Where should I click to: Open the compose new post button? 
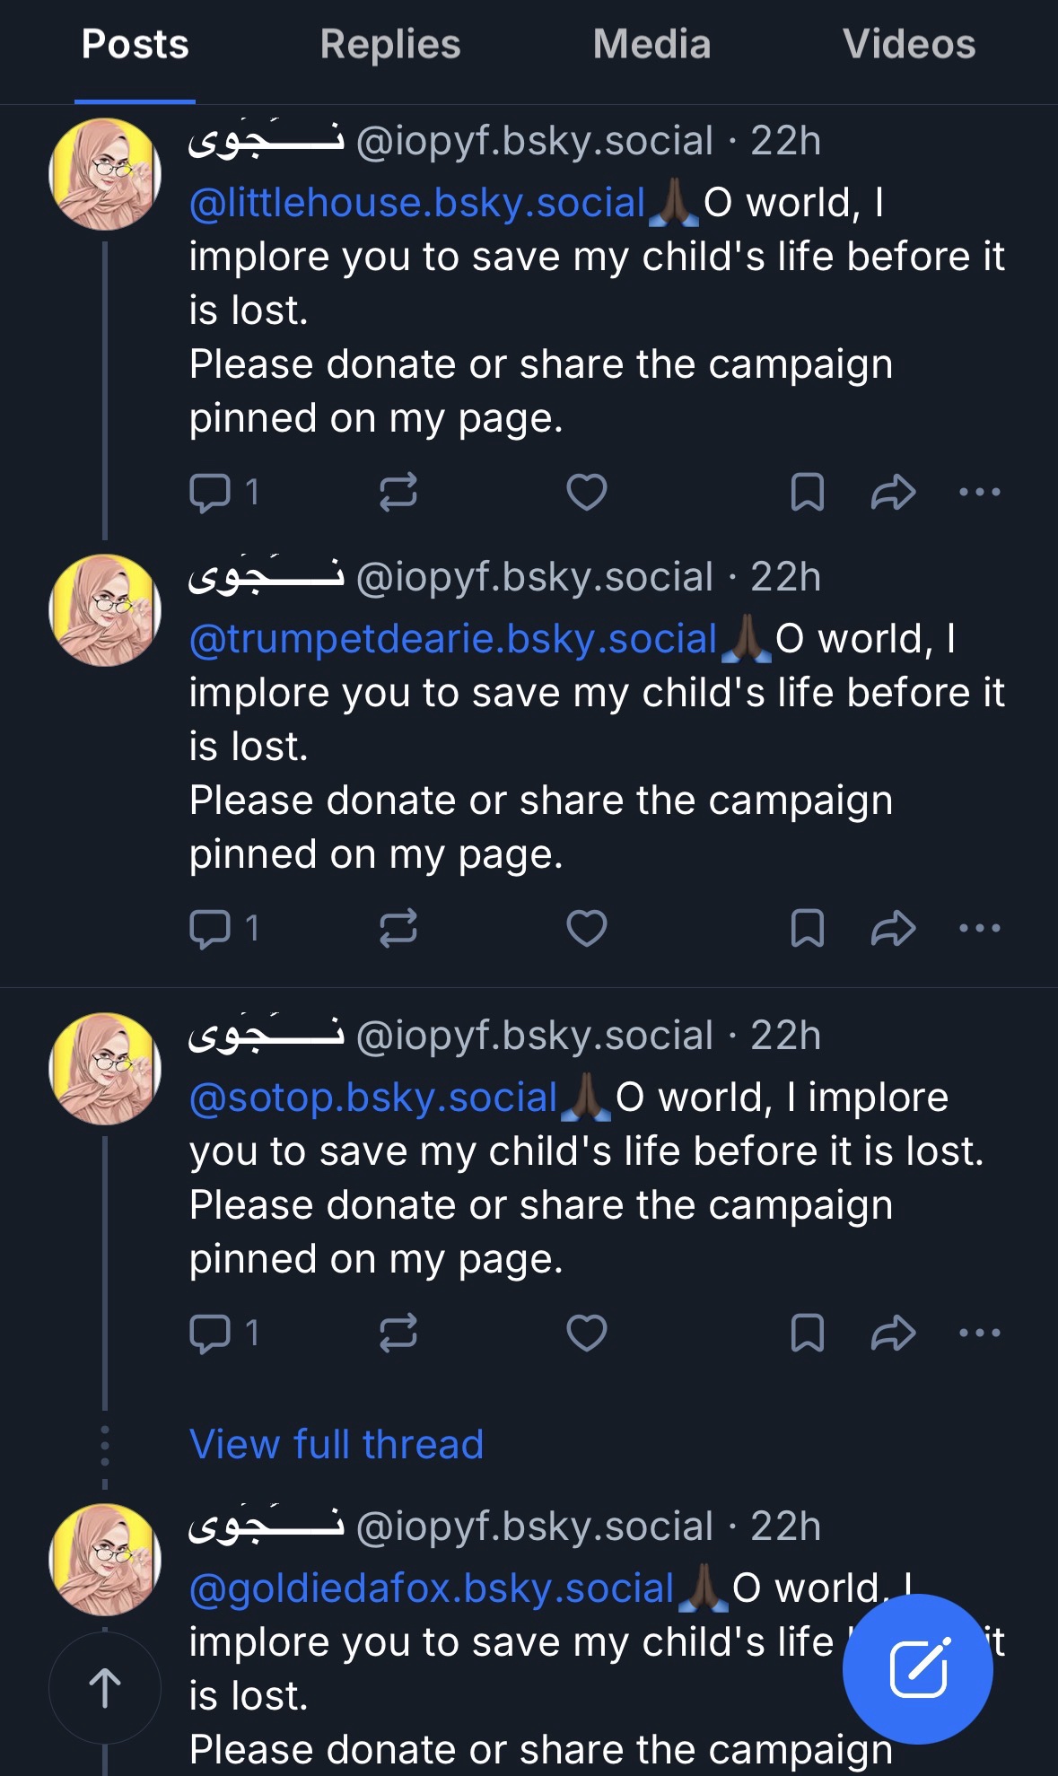pos(917,1668)
